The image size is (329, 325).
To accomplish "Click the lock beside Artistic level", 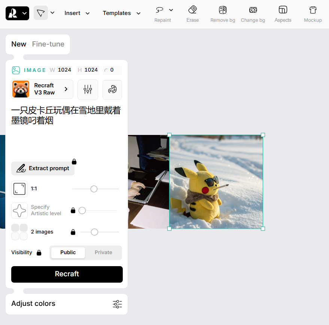I will pyautogui.click(x=73, y=210).
